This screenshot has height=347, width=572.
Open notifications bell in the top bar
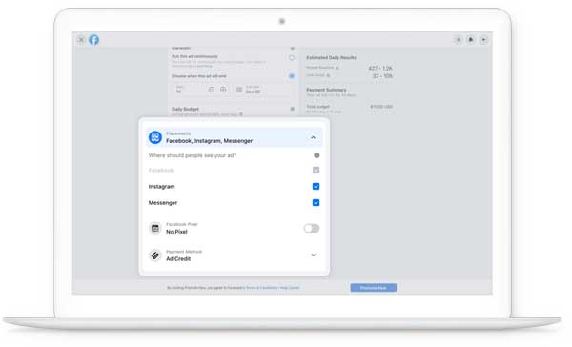(x=471, y=40)
